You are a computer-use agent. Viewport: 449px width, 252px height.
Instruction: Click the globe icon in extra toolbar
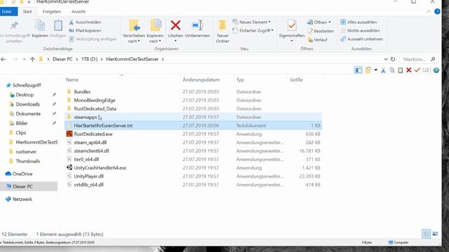point(436,70)
